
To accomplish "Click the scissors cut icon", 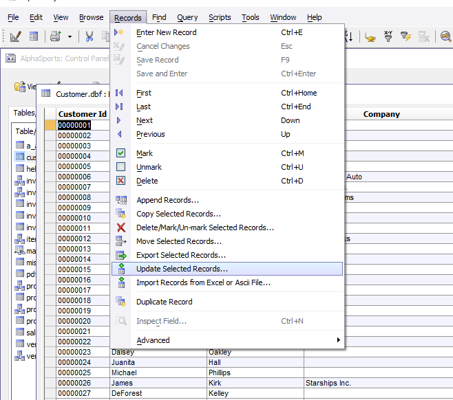I will point(89,36).
